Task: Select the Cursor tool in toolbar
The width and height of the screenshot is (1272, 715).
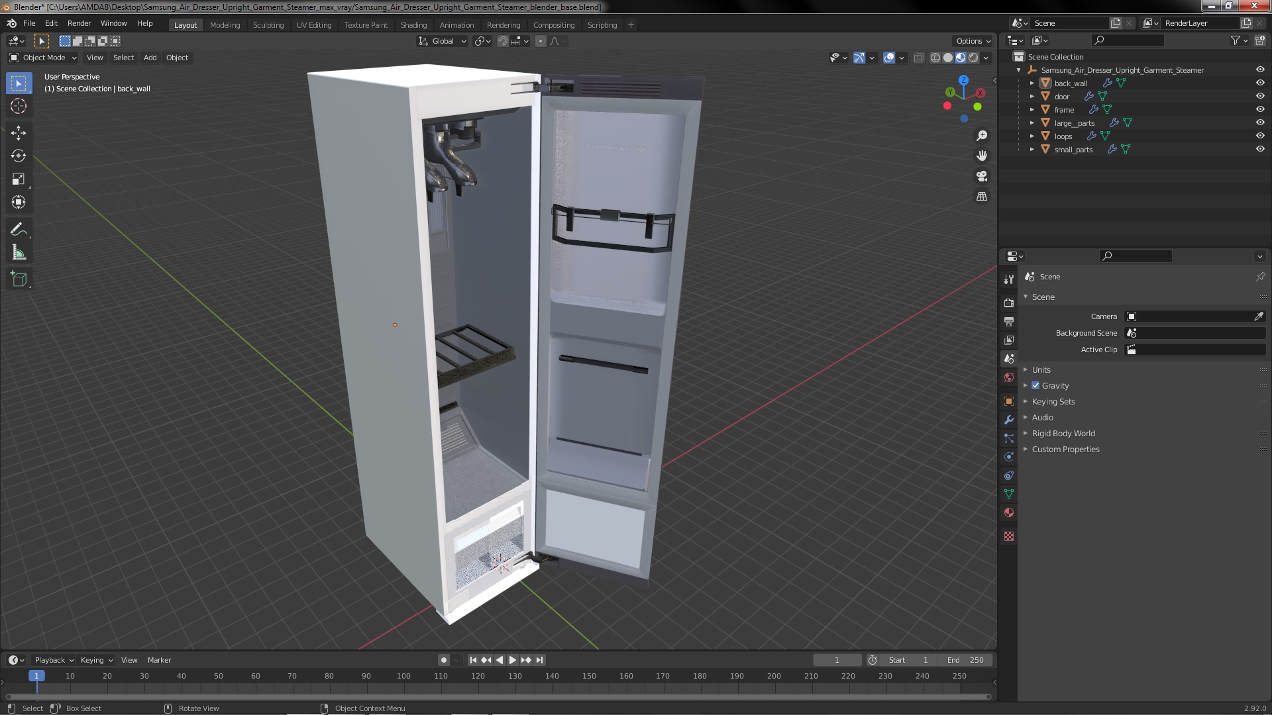Action: [x=19, y=107]
